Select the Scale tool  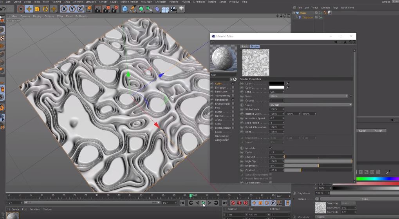37,9
